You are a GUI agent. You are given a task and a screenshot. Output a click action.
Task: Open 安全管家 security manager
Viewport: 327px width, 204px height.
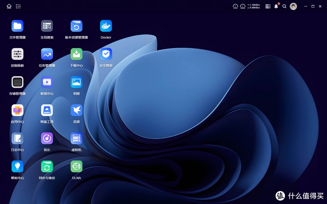[106, 54]
